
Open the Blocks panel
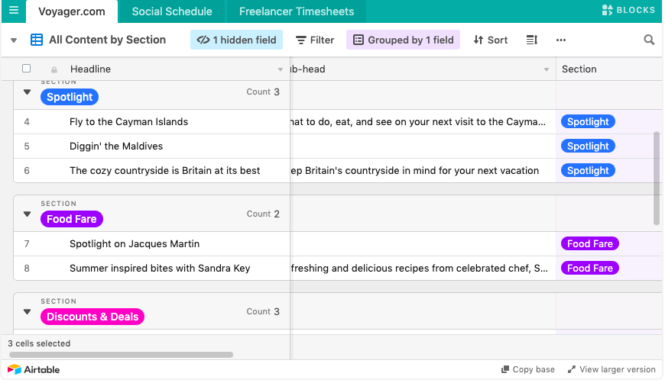[628, 11]
